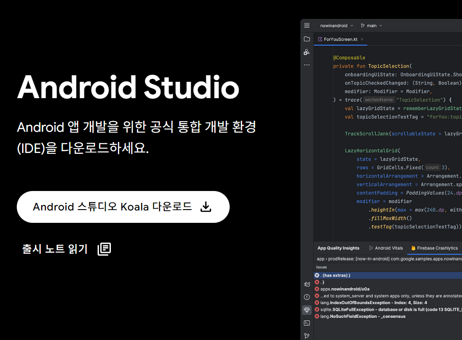This screenshot has height=340, width=462.
Task: Click the download arrow icon in the button
Action: tap(206, 207)
